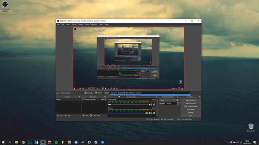
Task: Open notification center in taskbar
Action: (255, 142)
